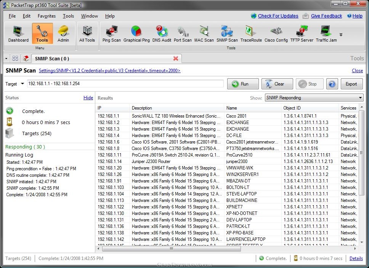Click the Close link for SNMP Scan
Viewport: 369px width, 268px height.
pos(357,71)
